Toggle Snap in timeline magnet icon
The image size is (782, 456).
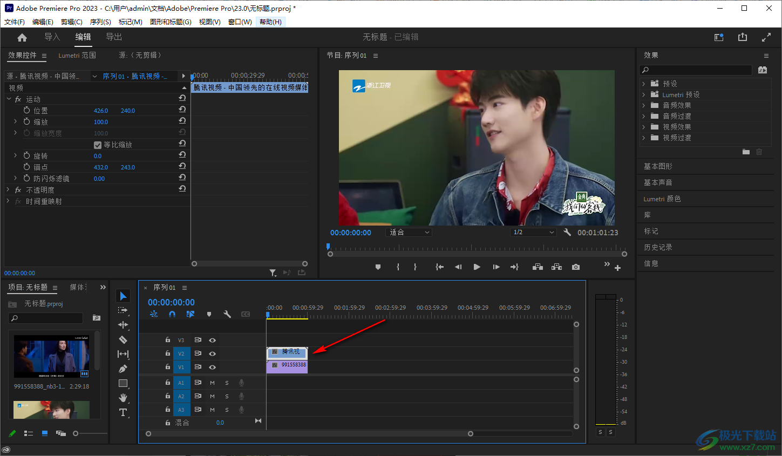click(x=172, y=314)
